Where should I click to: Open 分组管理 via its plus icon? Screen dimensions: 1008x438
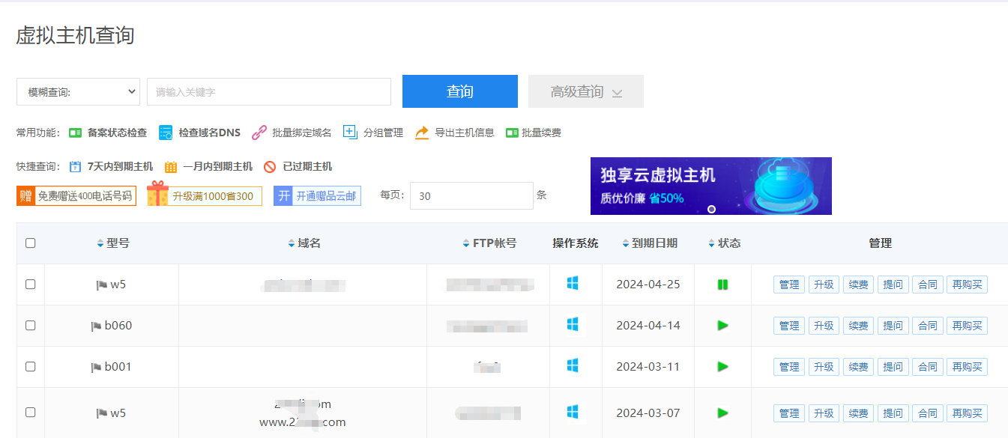(350, 133)
